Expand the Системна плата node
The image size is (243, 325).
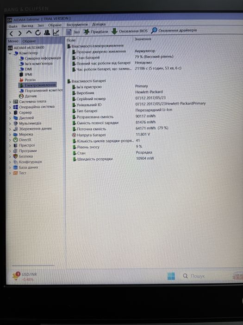(10, 102)
